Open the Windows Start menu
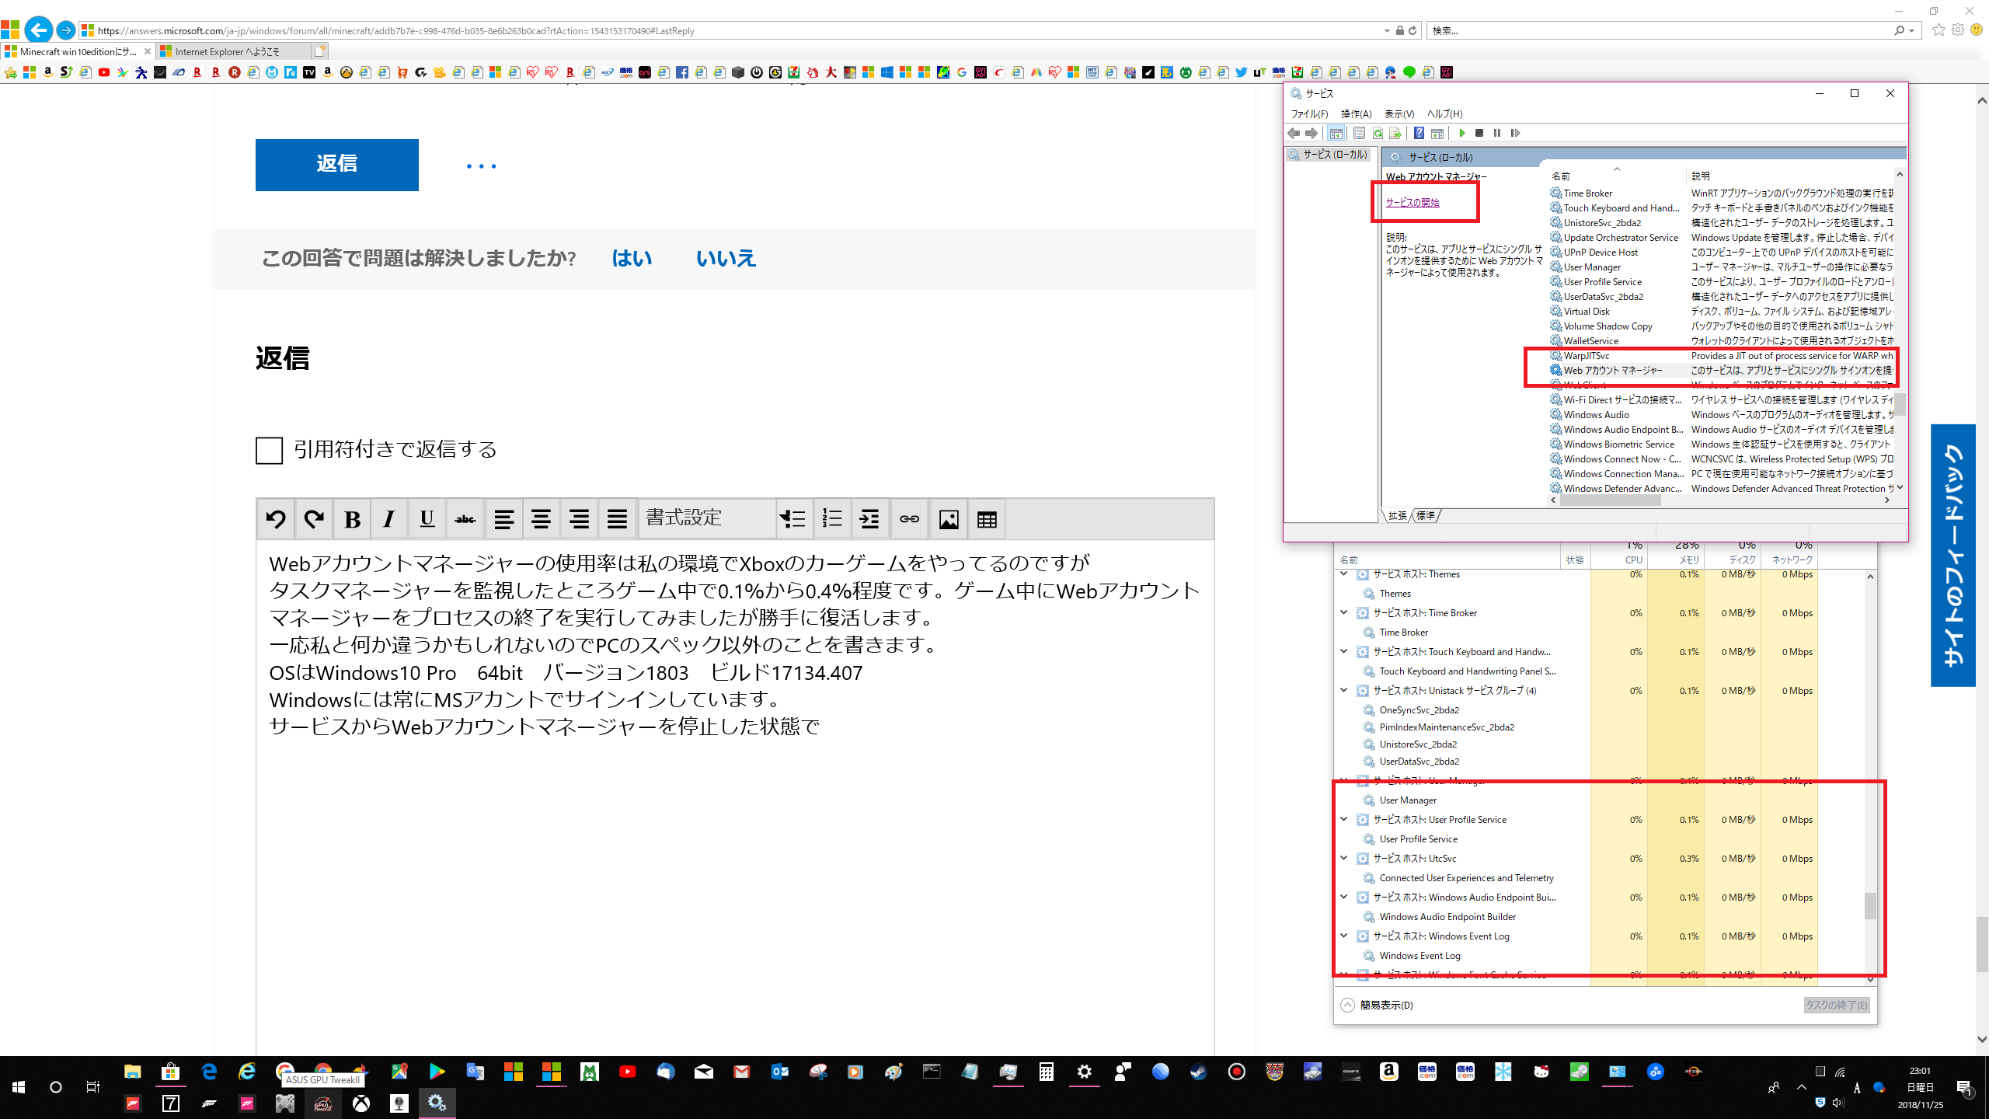Viewport: 1989px width, 1119px height. pos(18,1087)
